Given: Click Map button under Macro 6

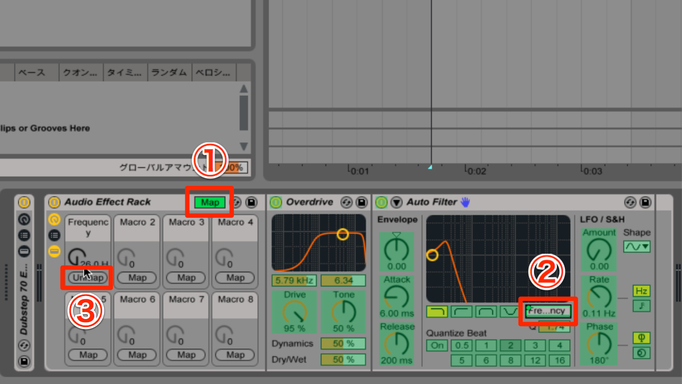Looking at the screenshot, I should click(x=137, y=355).
